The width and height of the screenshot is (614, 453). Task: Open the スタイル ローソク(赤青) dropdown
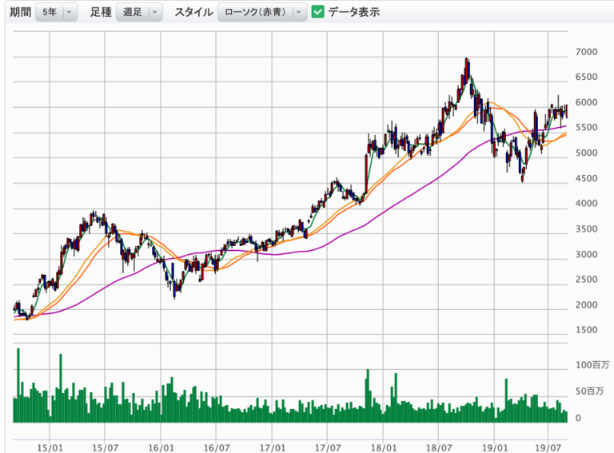[x=262, y=12]
